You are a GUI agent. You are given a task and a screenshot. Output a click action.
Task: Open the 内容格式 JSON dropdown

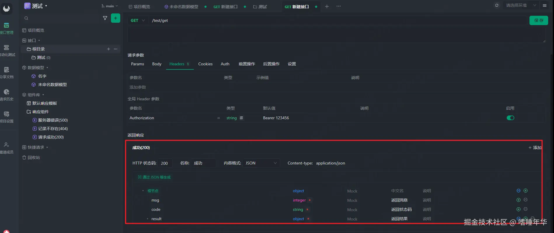[x=261, y=163]
